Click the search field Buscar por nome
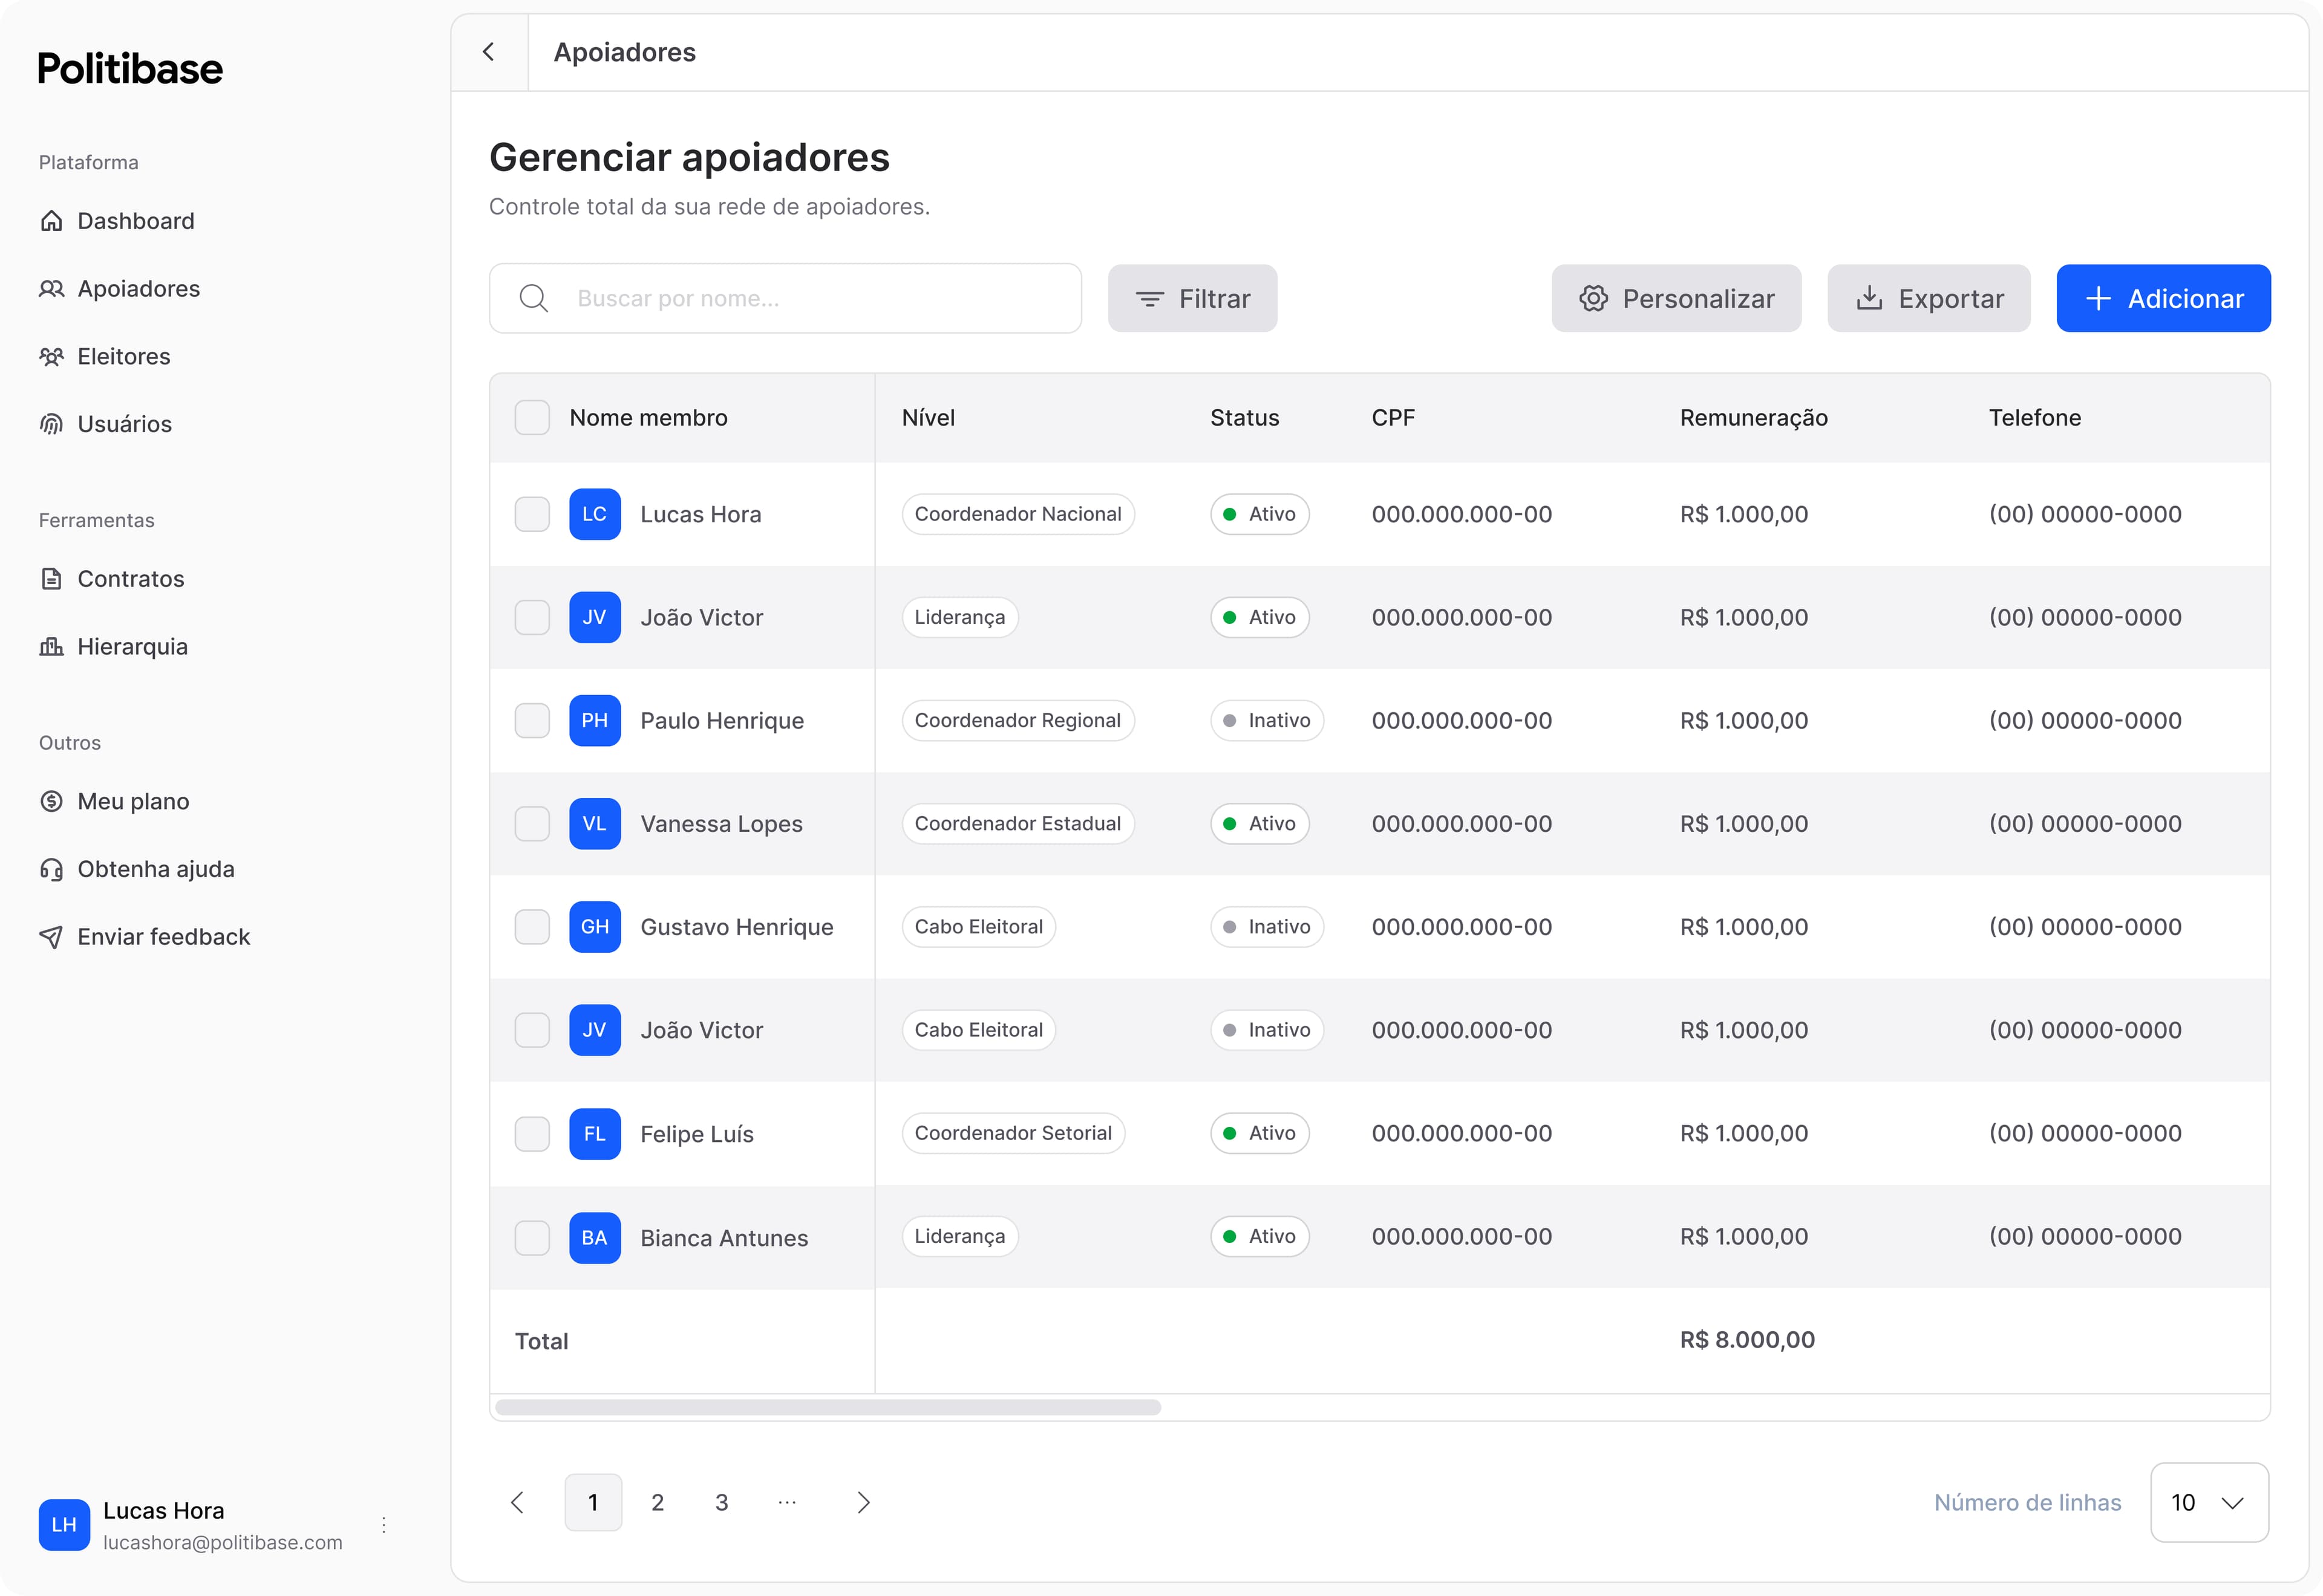The height and width of the screenshot is (1596, 2323). tap(785, 298)
